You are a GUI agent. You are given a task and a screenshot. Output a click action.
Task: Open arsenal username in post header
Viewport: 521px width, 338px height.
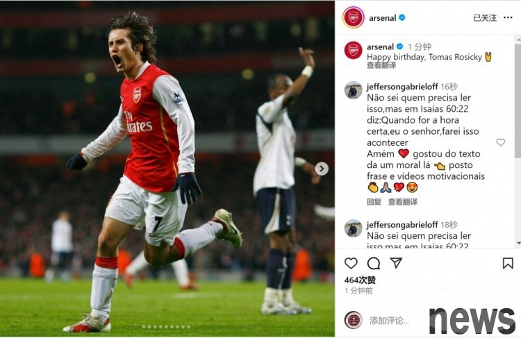382,17
